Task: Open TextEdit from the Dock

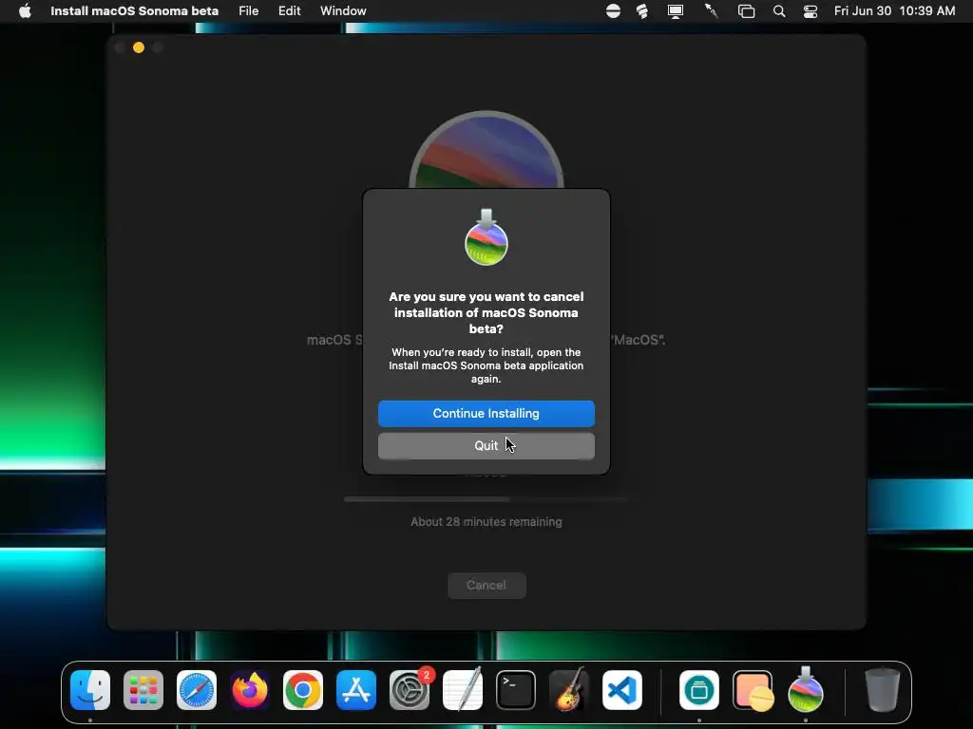Action: click(463, 690)
